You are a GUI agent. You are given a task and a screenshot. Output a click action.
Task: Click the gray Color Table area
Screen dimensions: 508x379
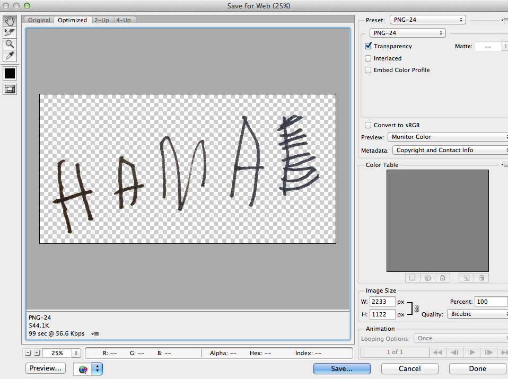tap(437, 221)
